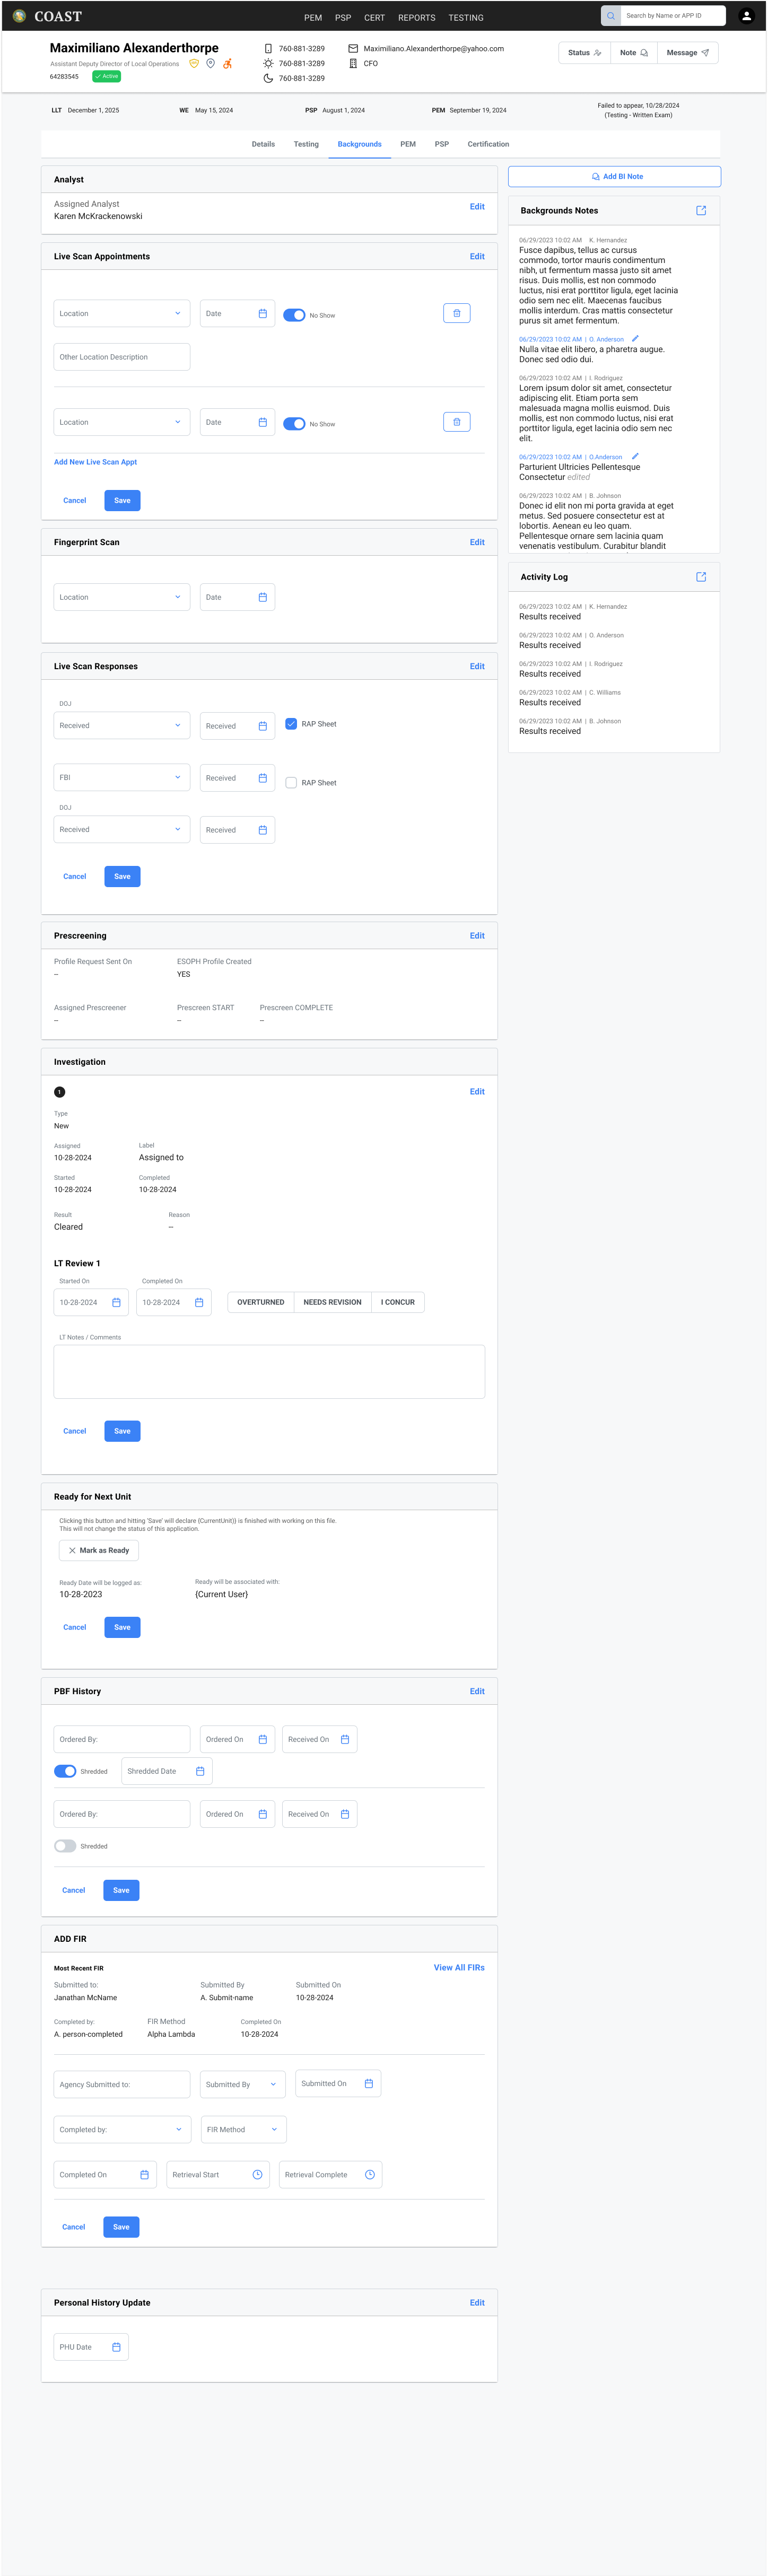
Task: Select I CONCUR for LT Review 1
Action: click(398, 1303)
